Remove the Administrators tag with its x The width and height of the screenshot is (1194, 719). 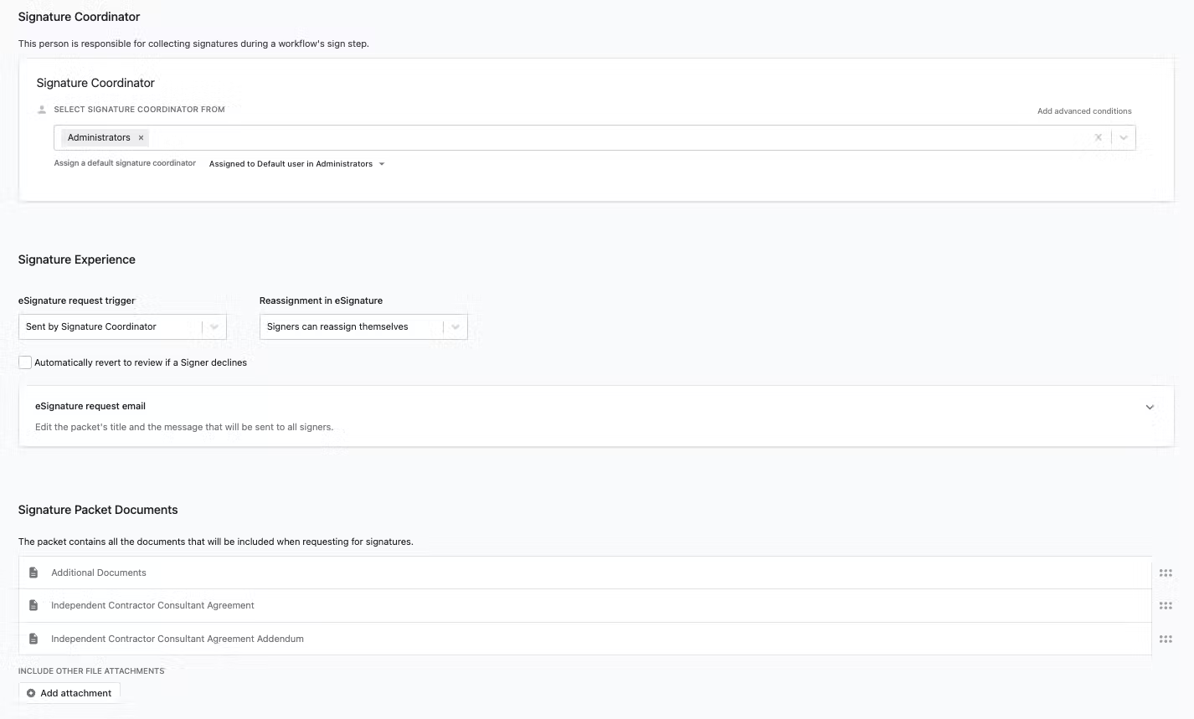pyautogui.click(x=141, y=138)
